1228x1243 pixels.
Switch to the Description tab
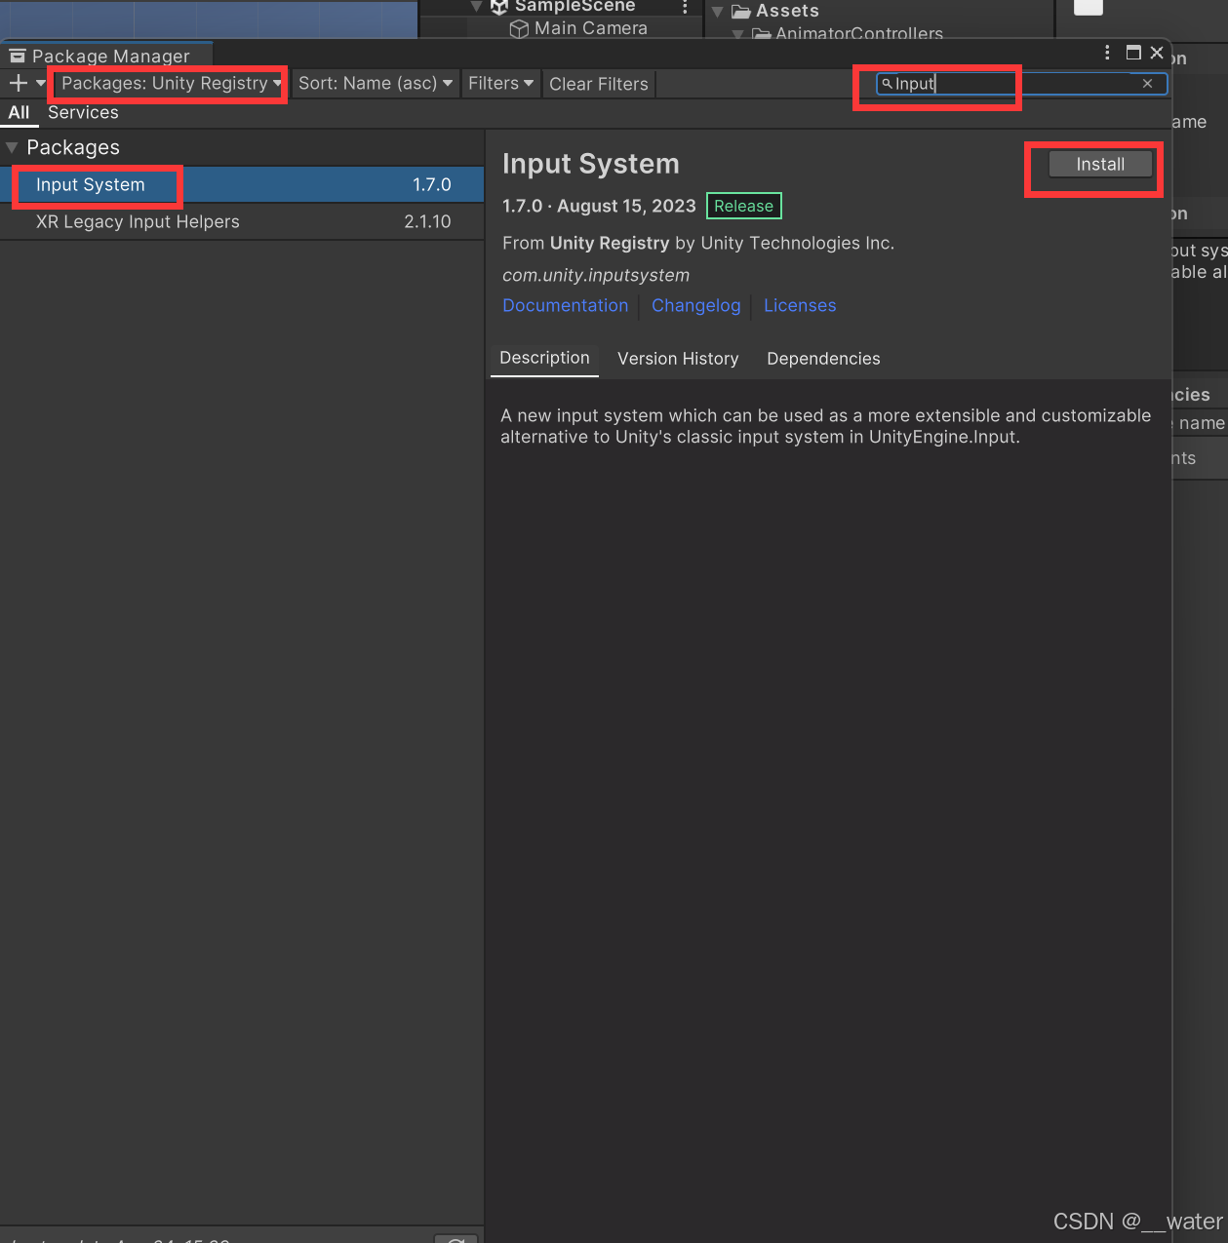pyautogui.click(x=544, y=359)
